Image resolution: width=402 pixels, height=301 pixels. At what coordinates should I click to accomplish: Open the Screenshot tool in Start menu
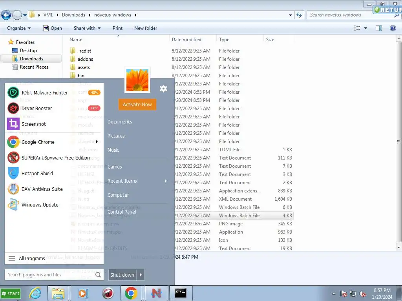[54, 124]
